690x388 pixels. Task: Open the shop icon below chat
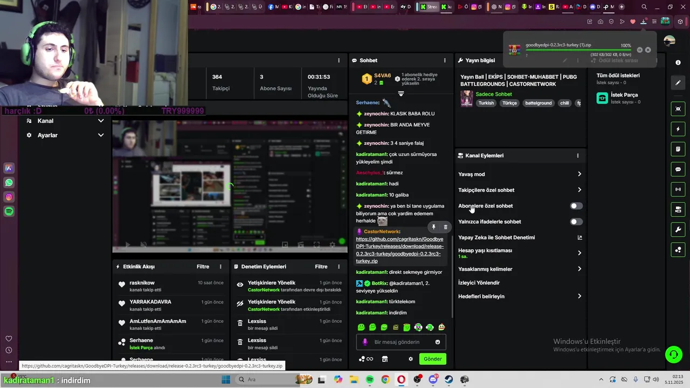[385, 359]
